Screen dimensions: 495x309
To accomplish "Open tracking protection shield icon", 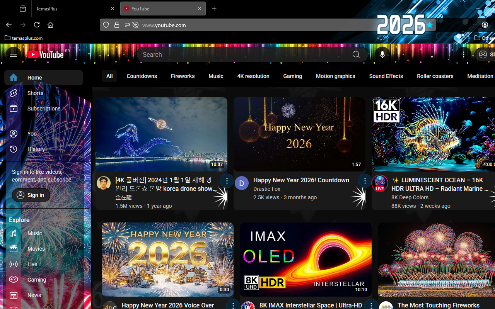I will tap(106, 25).
